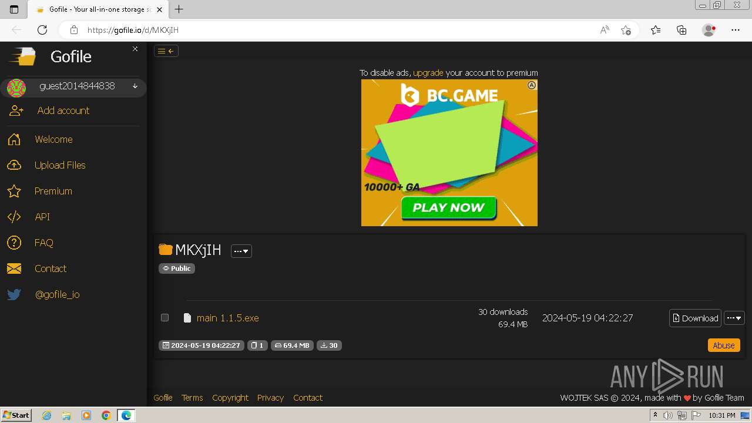Close the sidebar with the X icon
The height and width of the screenshot is (423, 752).
[135, 49]
